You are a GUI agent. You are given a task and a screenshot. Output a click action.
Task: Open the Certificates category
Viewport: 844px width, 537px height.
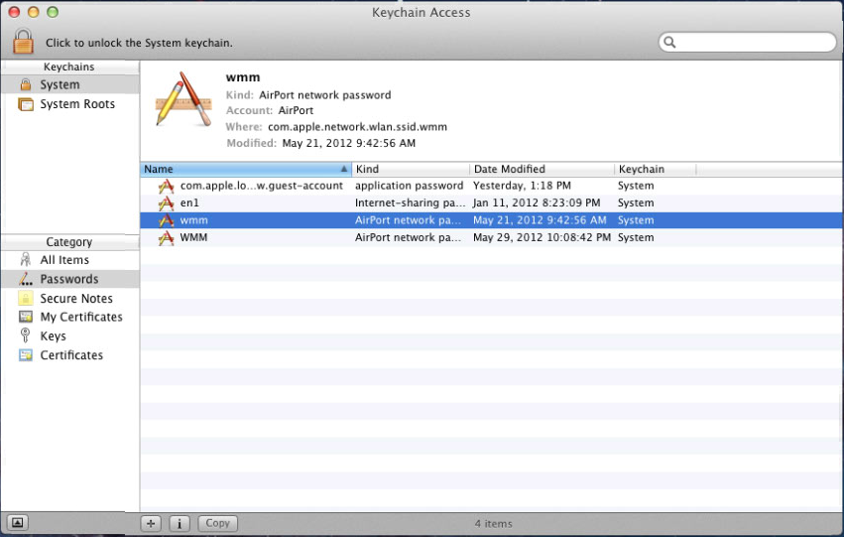point(70,355)
